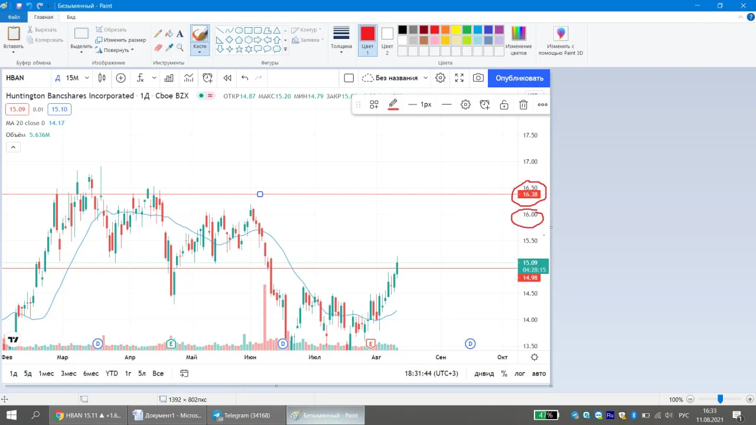The height and width of the screenshot is (425, 756).
Task: Pick the black color swatch
Action: point(402,30)
